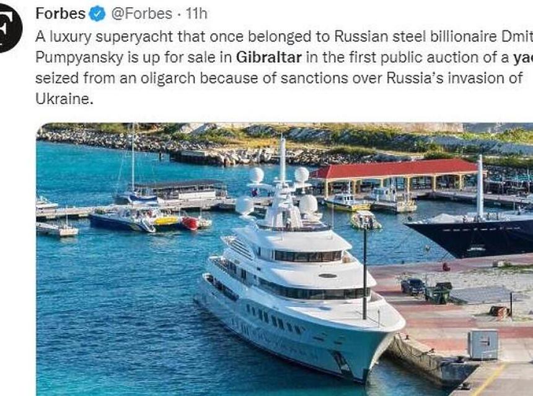
Task: Click the parked vehicles on the quay
Action: [426, 289]
